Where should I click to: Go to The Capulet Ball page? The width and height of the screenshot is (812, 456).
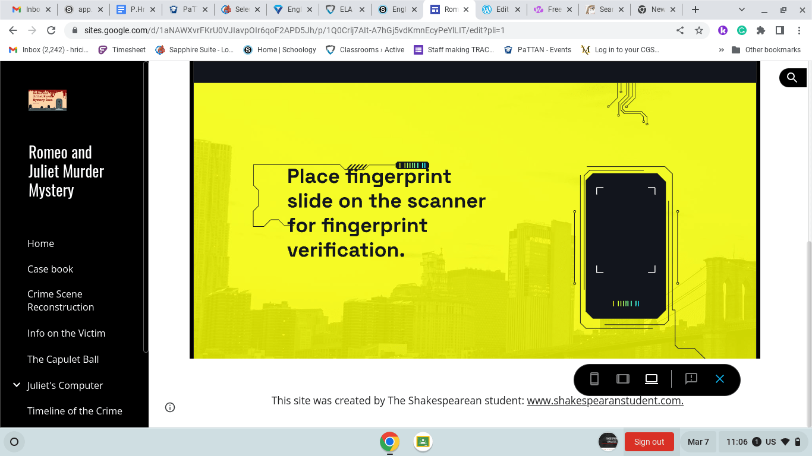coord(63,359)
